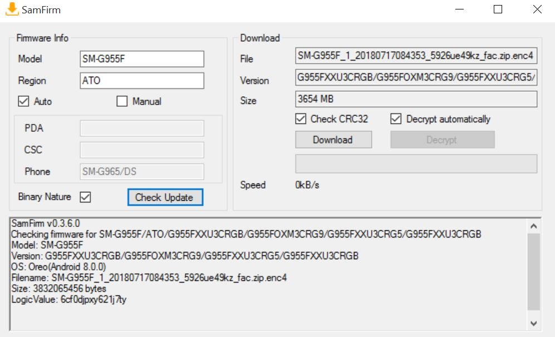
Task: Toggle the Binary Nature checkbox
Action: coord(85,197)
